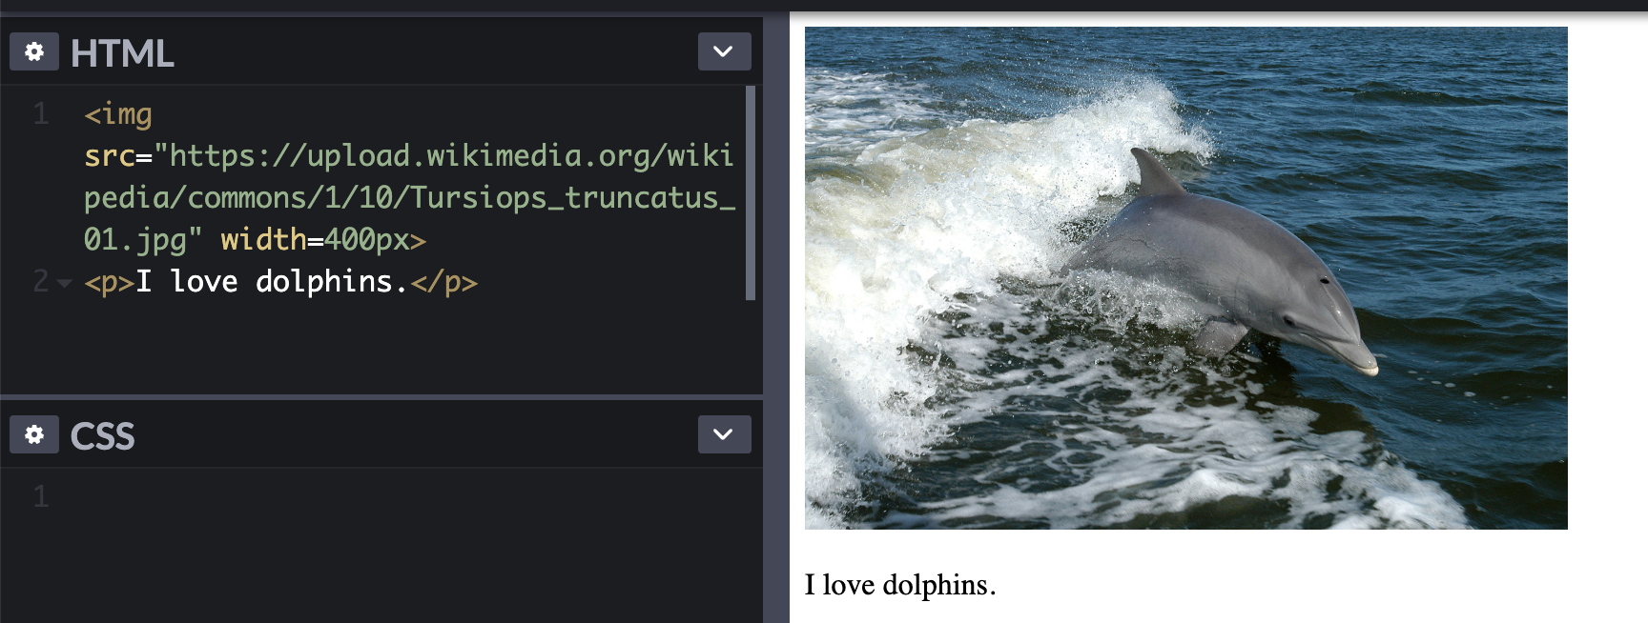Click the CSS panel title
1648x623 pixels.
tap(102, 436)
